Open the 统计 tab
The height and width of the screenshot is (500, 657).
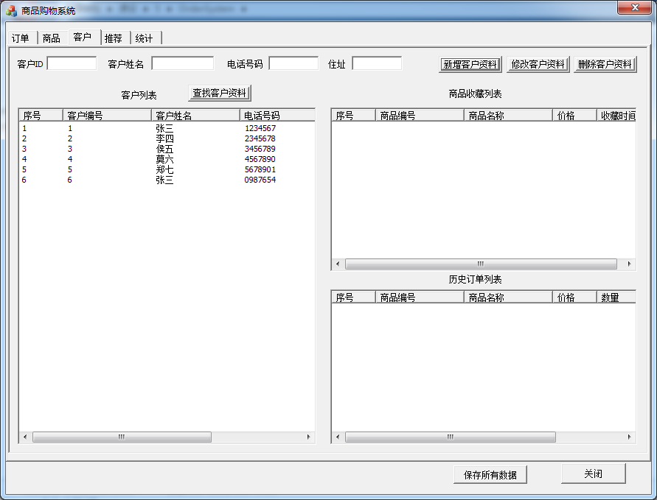click(x=145, y=38)
